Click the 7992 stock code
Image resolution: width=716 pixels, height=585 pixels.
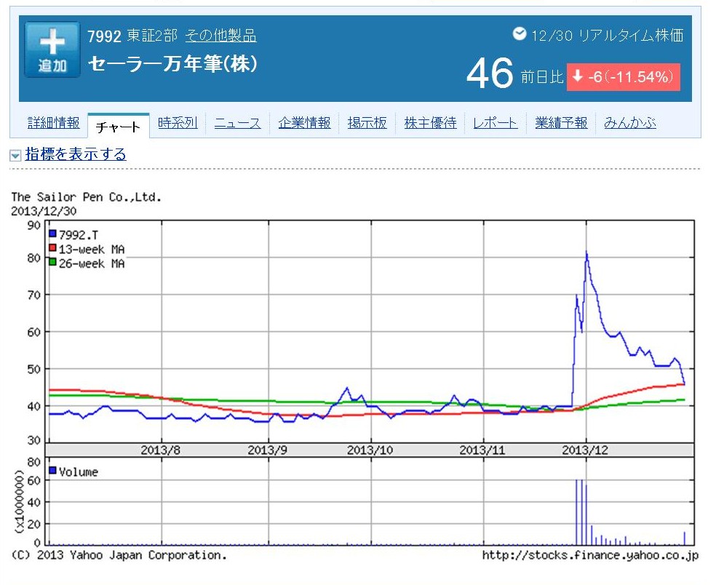104,36
